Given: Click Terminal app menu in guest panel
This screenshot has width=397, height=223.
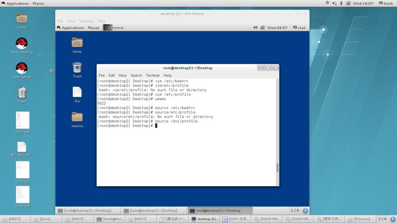Looking at the screenshot, I should (114, 28).
